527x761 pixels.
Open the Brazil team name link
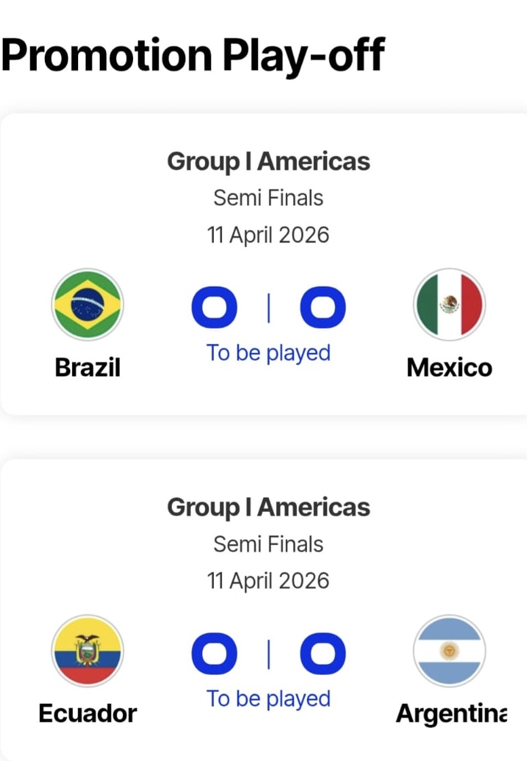pyautogui.click(x=88, y=367)
